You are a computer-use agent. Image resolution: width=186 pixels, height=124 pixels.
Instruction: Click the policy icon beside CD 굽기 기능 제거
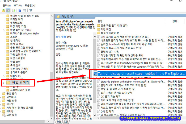99,97
